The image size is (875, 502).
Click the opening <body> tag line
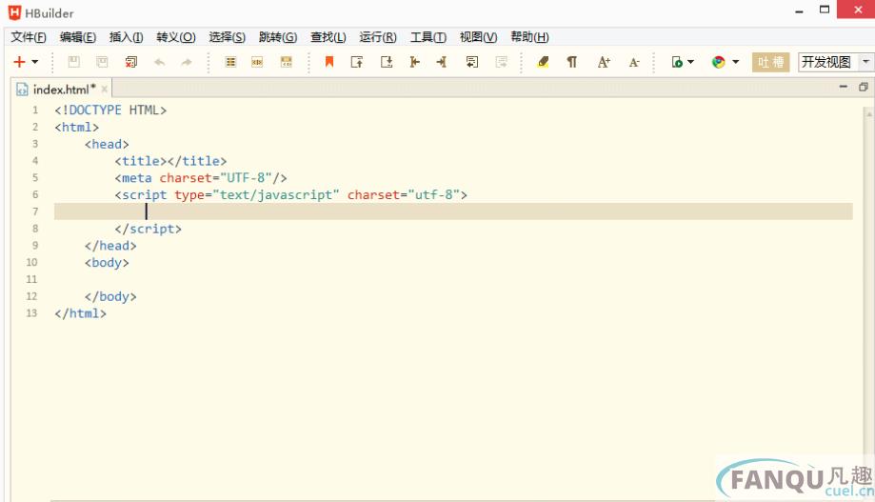click(107, 263)
